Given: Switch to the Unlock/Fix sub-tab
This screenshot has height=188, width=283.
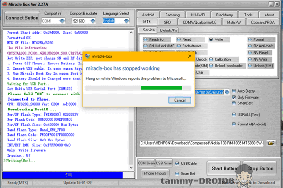Looking at the screenshot, I should coord(168,31).
